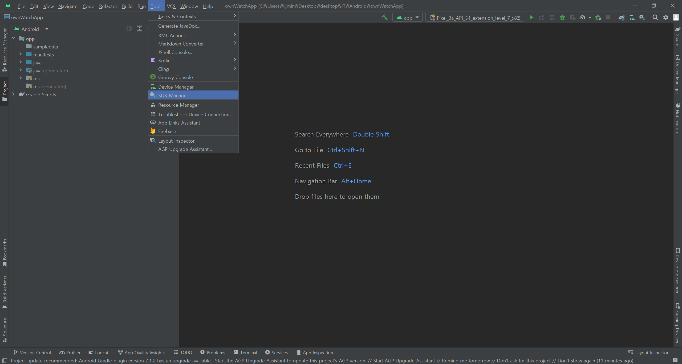
Task: Select Firebase from Tools menu
Action: [x=193, y=131]
